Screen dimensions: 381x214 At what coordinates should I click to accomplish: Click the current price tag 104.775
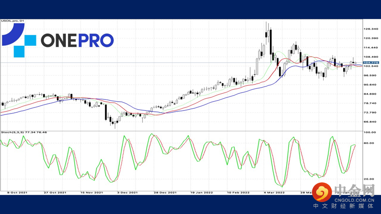coord(371,63)
